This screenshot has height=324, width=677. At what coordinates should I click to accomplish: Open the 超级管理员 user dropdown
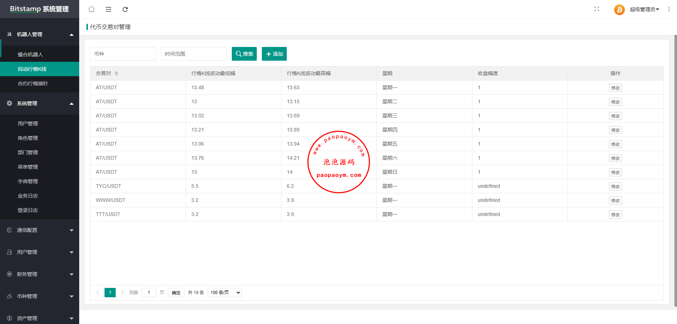coord(644,9)
